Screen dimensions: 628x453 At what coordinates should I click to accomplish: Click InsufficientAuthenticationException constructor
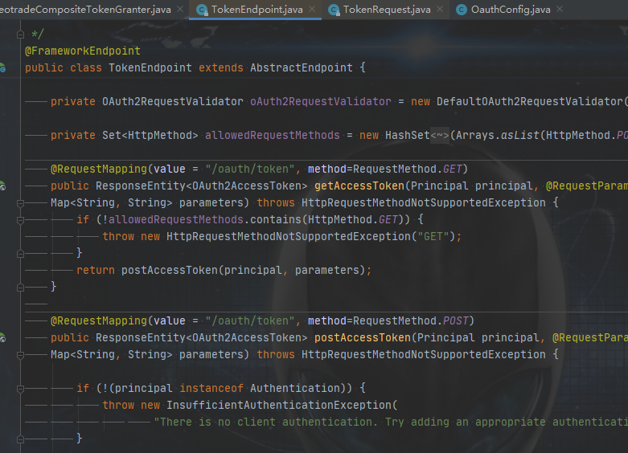[279, 405]
